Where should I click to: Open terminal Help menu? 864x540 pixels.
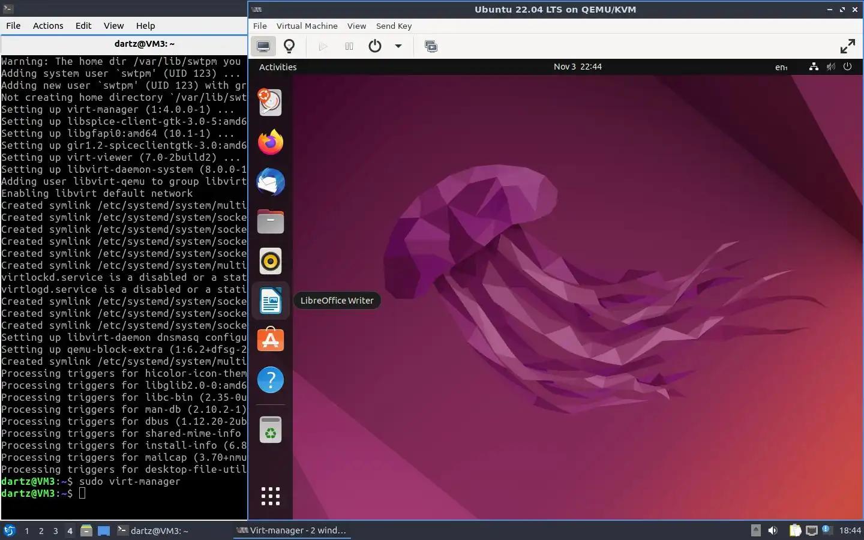coord(145,25)
